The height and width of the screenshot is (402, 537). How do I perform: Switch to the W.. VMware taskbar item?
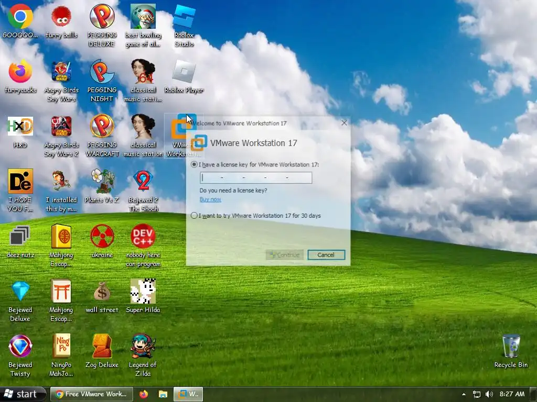coord(188,394)
